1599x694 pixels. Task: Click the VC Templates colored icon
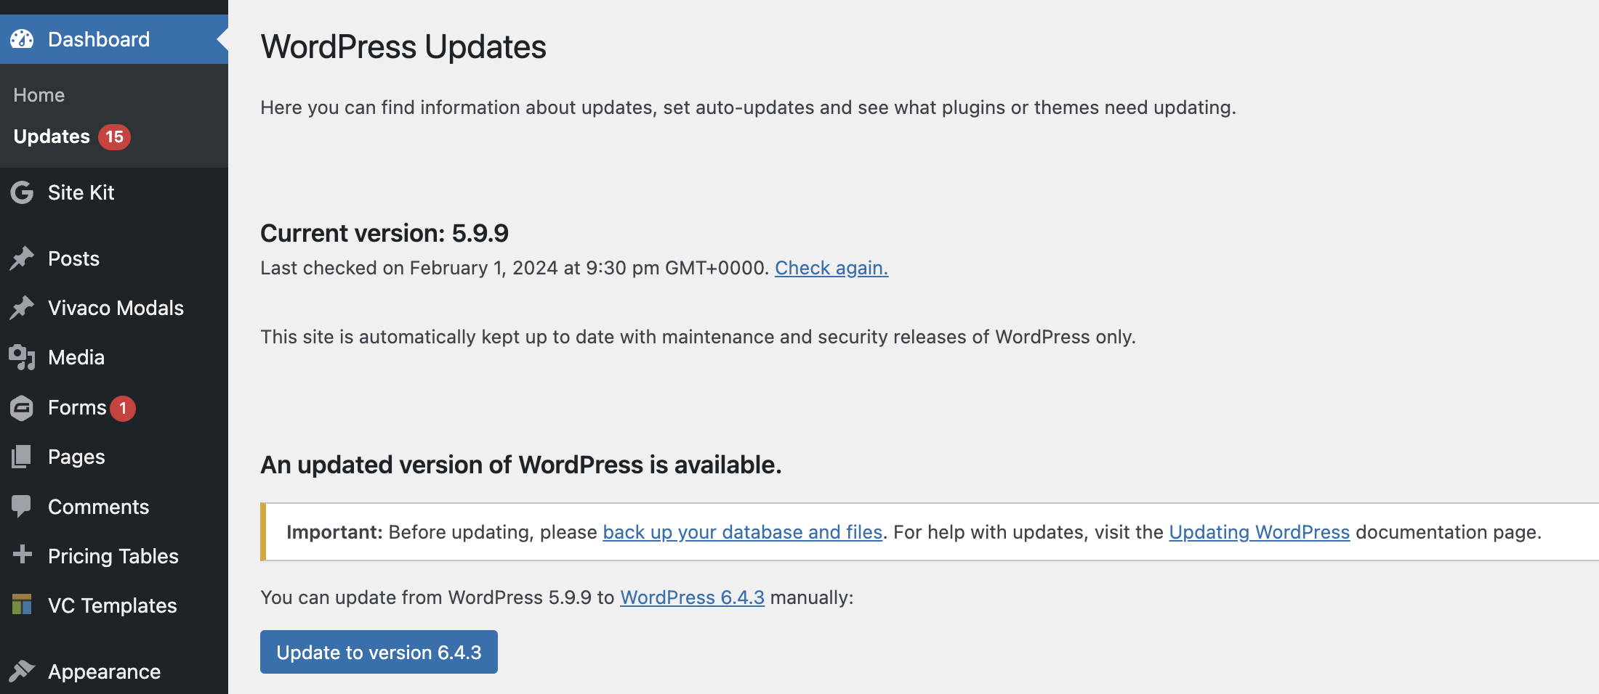[x=22, y=604]
